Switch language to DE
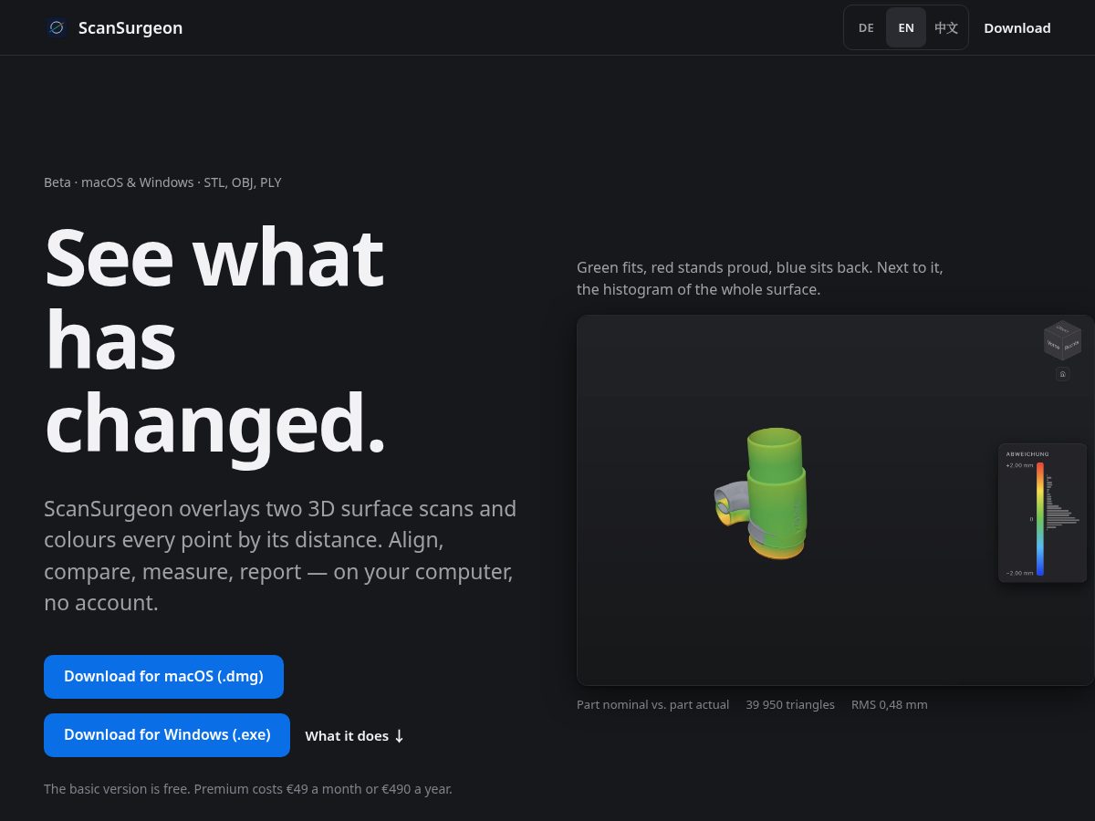This screenshot has height=821, width=1095. click(866, 28)
